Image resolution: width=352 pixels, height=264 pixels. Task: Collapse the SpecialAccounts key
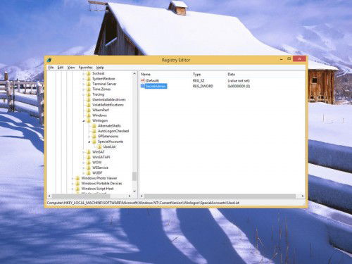coord(89,142)
